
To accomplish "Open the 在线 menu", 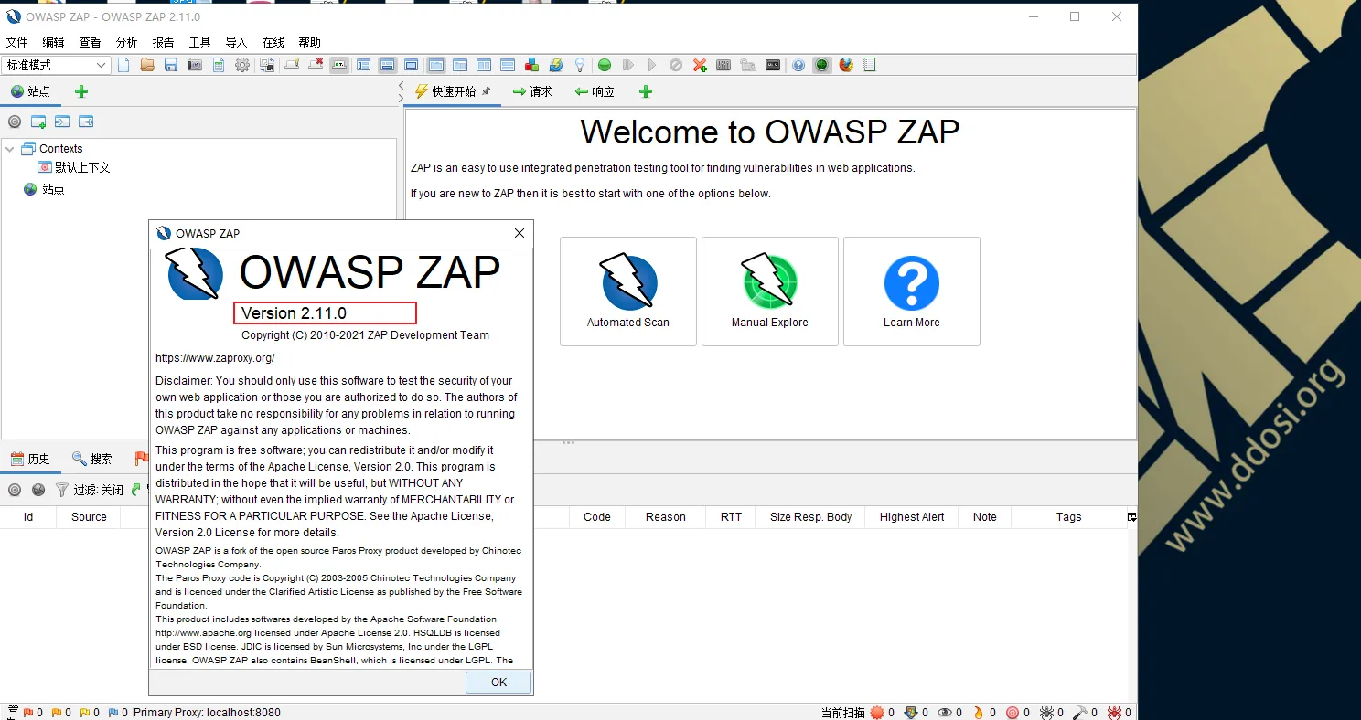I will [x=273, y=42].
